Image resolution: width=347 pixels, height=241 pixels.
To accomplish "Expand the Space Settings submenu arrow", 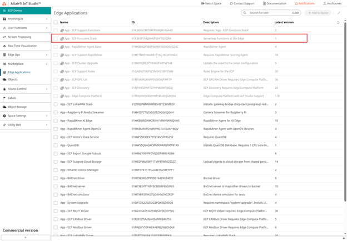I will (x=47, y=116).
